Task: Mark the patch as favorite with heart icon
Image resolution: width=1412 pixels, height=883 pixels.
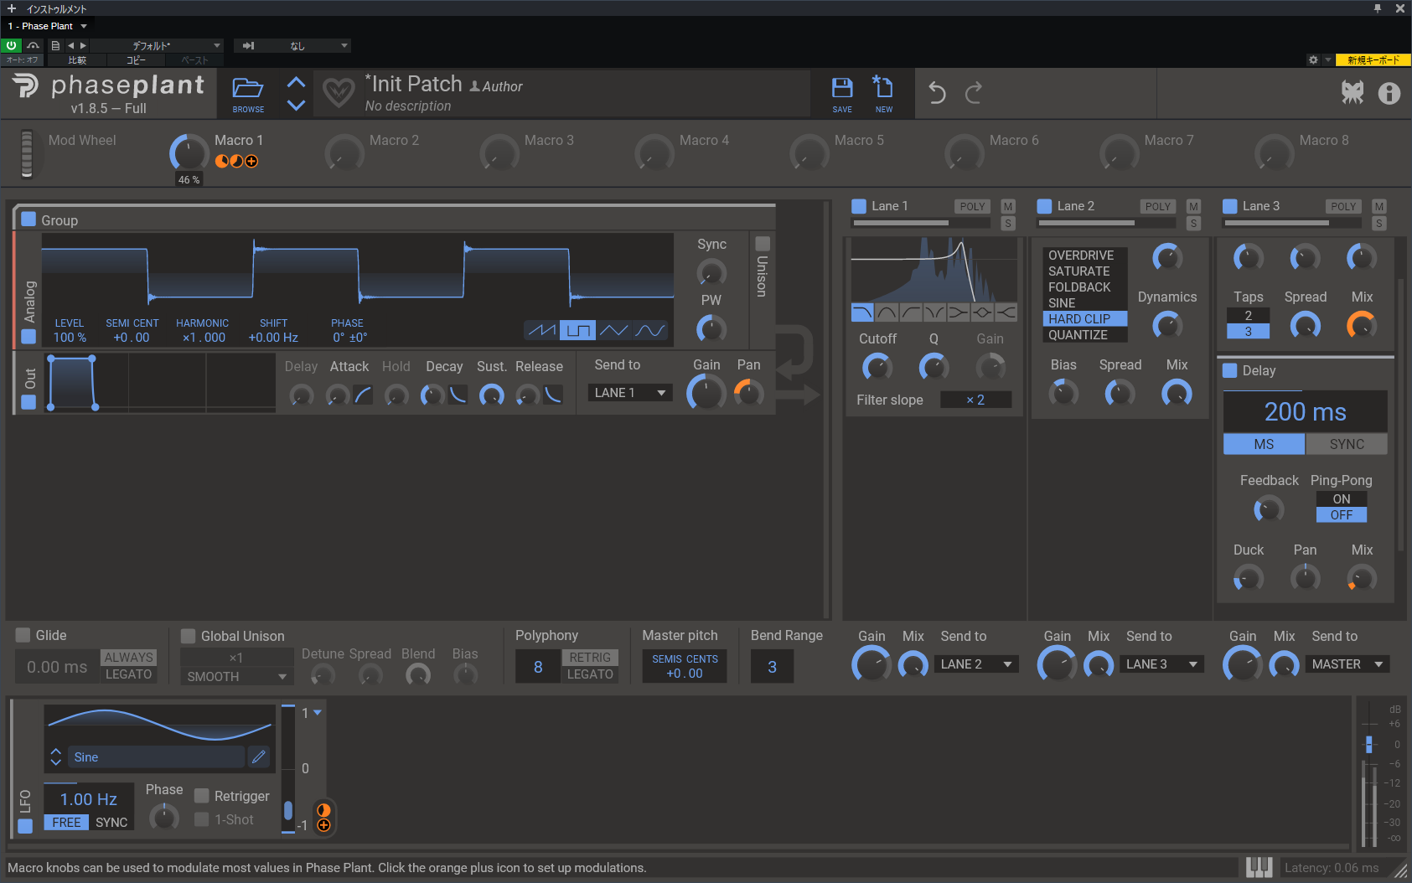Action: point(339,92)
